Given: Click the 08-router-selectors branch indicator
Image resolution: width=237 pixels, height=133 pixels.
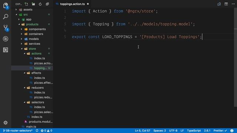Looking at the screenshot, I should point(18,130).
